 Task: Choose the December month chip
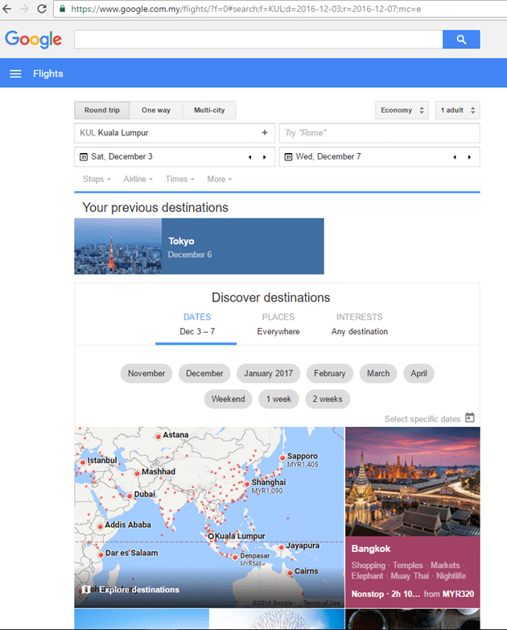tap(204, 373)
